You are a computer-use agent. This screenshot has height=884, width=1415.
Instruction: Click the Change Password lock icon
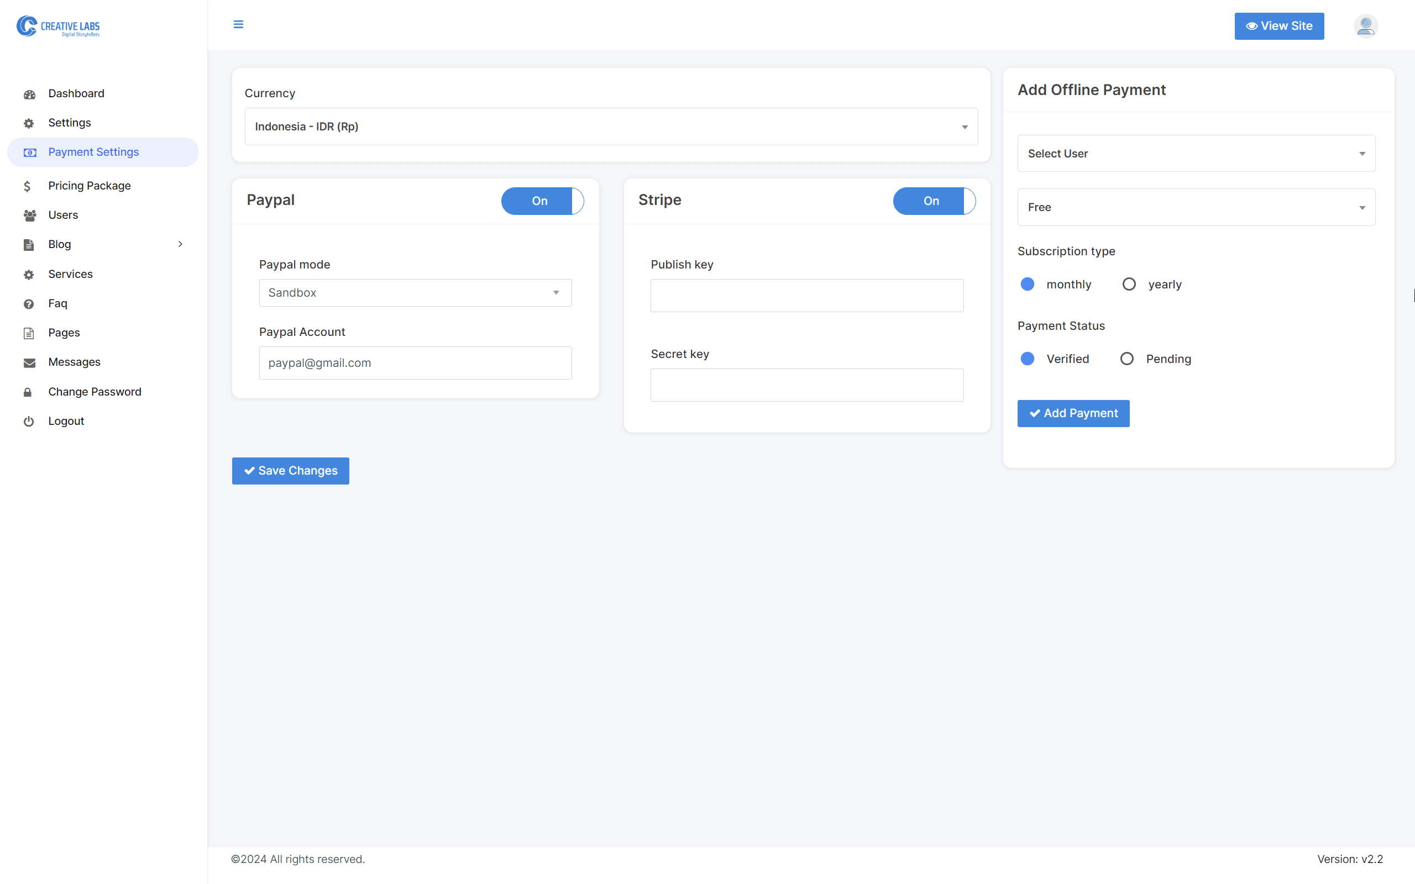pyautogui.click(x=28, y=391)
